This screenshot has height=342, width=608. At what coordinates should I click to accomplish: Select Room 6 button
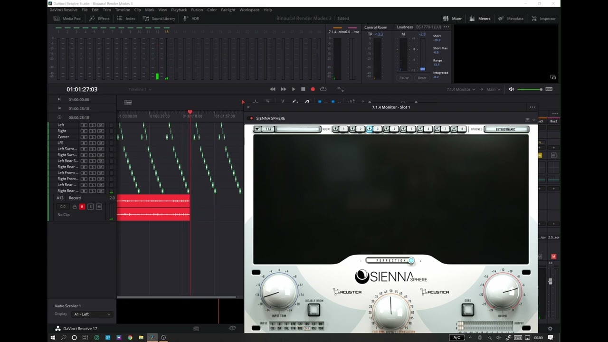[428, 129]
